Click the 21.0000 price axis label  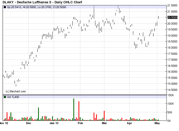pos(172,12)
